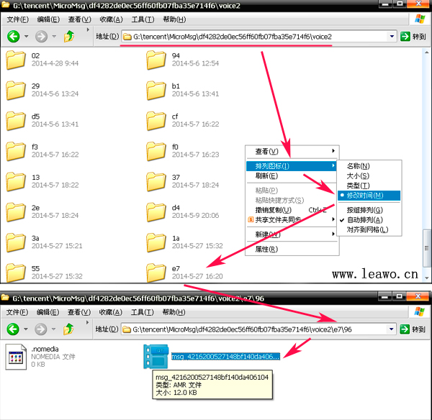Select folder icon named 13
Screen dimensions: 432x420
[x=16, y=181]
